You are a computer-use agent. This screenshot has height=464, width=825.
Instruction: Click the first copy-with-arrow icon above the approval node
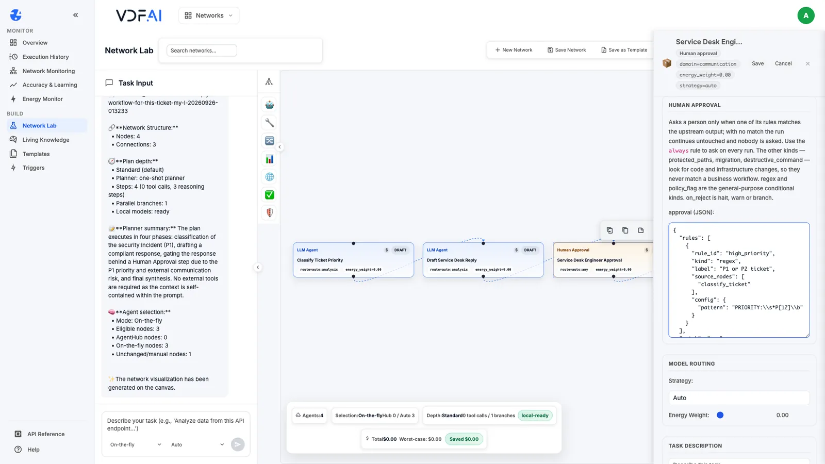tap(609, 230)
